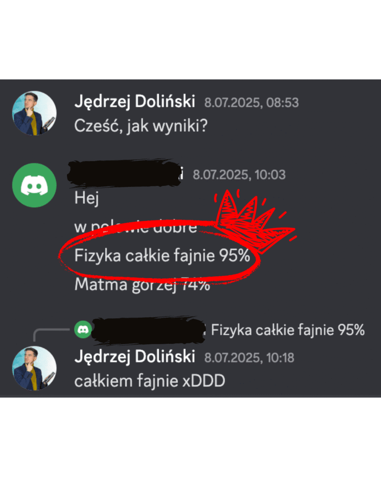Open the Jędrzej Doliński username on the 08:53 message
Screen dimensions: 381x477
tap(134, 101)
